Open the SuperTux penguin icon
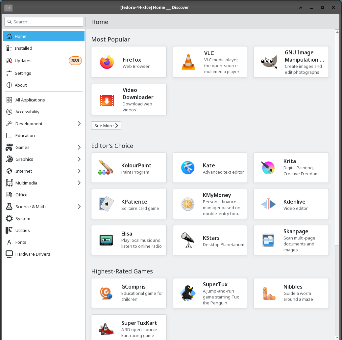The width and height of the screenshot is (342, 340). point(188,293)
